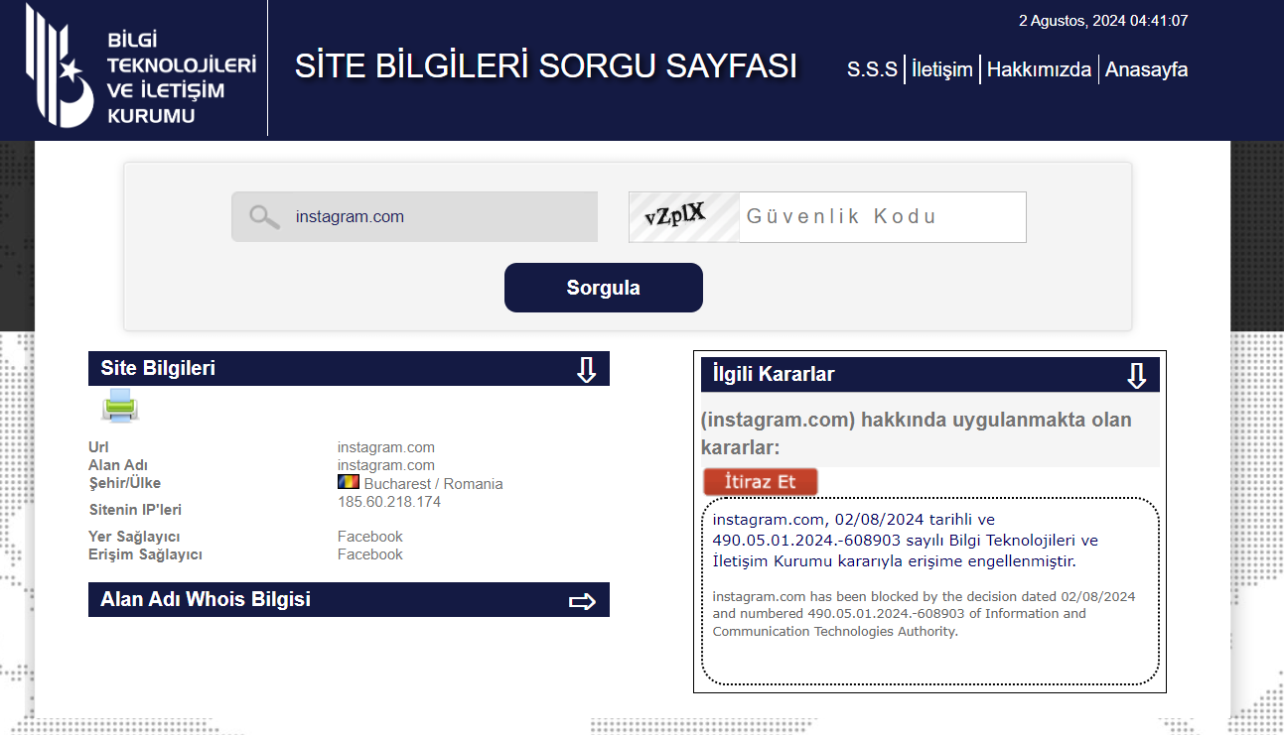Click the Güvenlik Kodu input field
Viewport: 1284px width, 735px height.
coord(883,217)
